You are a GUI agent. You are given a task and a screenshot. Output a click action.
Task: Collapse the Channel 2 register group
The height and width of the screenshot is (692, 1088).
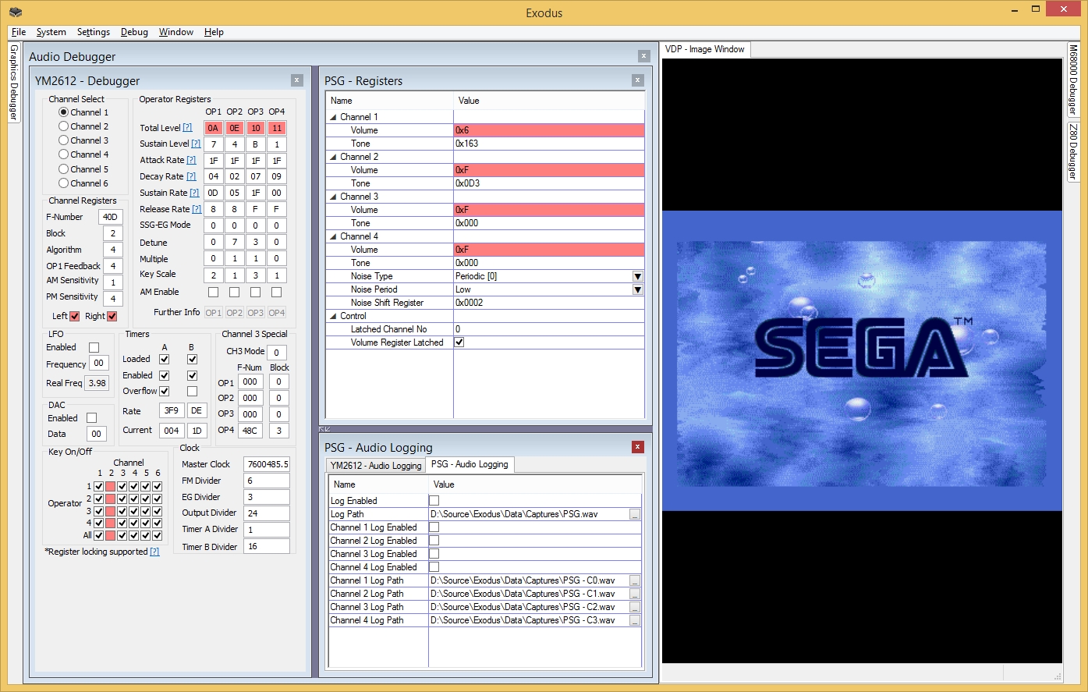pos(333,157)
